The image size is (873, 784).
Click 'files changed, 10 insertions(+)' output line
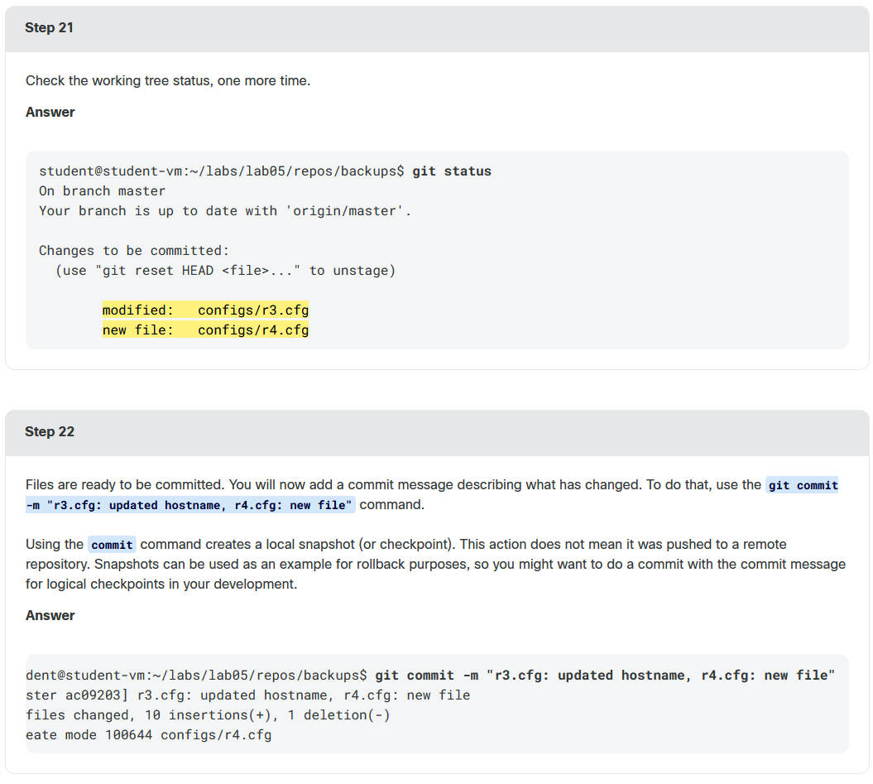click(x=208, y=715)
